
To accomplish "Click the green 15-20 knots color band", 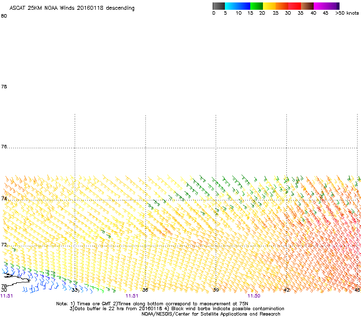I will (x=257, y=6).
